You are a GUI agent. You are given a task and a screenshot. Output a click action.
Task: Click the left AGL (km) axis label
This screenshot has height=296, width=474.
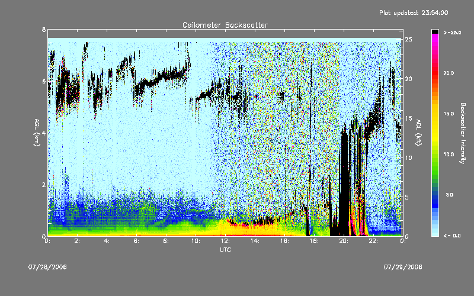37,133
